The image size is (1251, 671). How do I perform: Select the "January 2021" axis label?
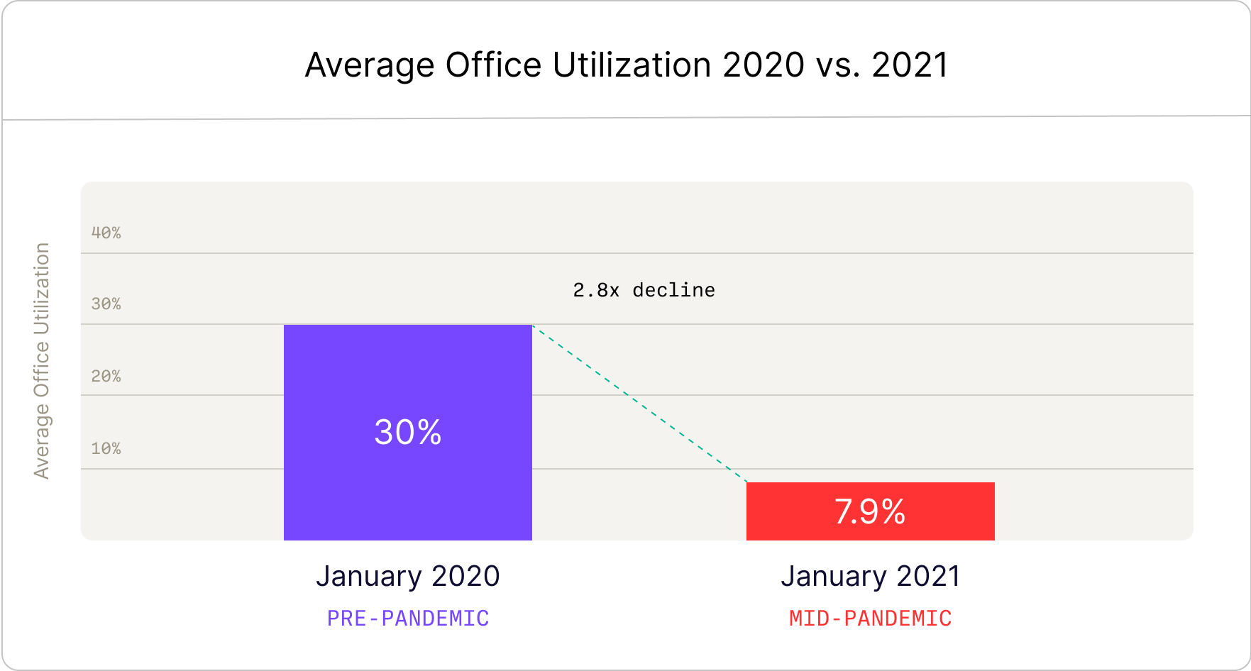point(870,576)
